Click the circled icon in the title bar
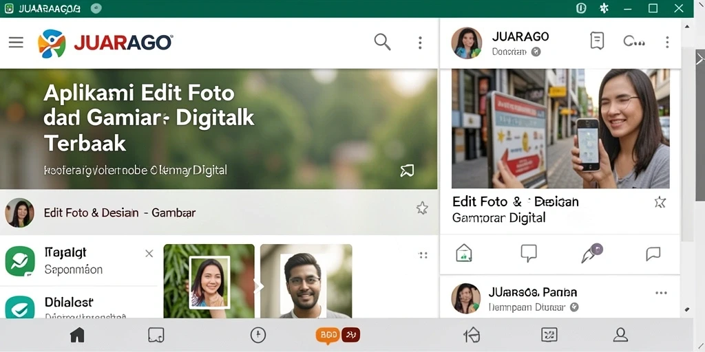This screenshot has width=705, height=352. tap(581, 8)
